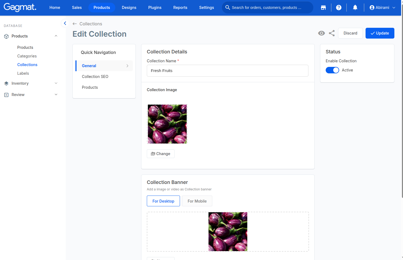
Task: Click the Discard button
Action: point(350,33)
